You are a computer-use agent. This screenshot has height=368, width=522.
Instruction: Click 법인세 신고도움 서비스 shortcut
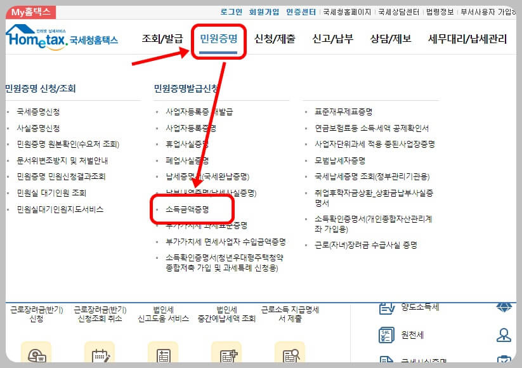pyautogui.click(x=163, y=314)
